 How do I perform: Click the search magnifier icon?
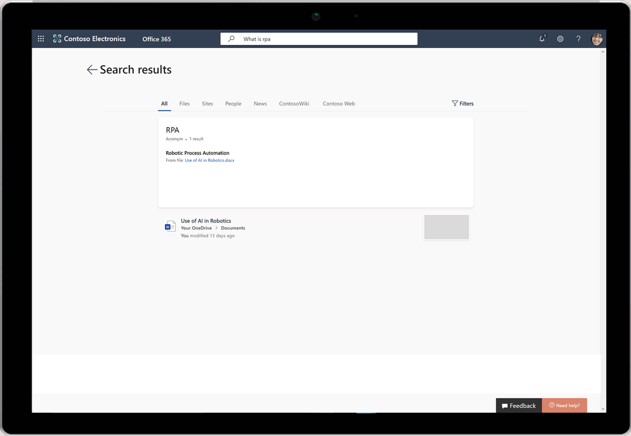[231, 39]
